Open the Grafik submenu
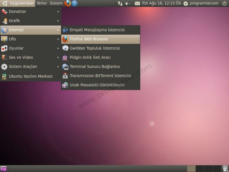 click(x=31, y=21)
